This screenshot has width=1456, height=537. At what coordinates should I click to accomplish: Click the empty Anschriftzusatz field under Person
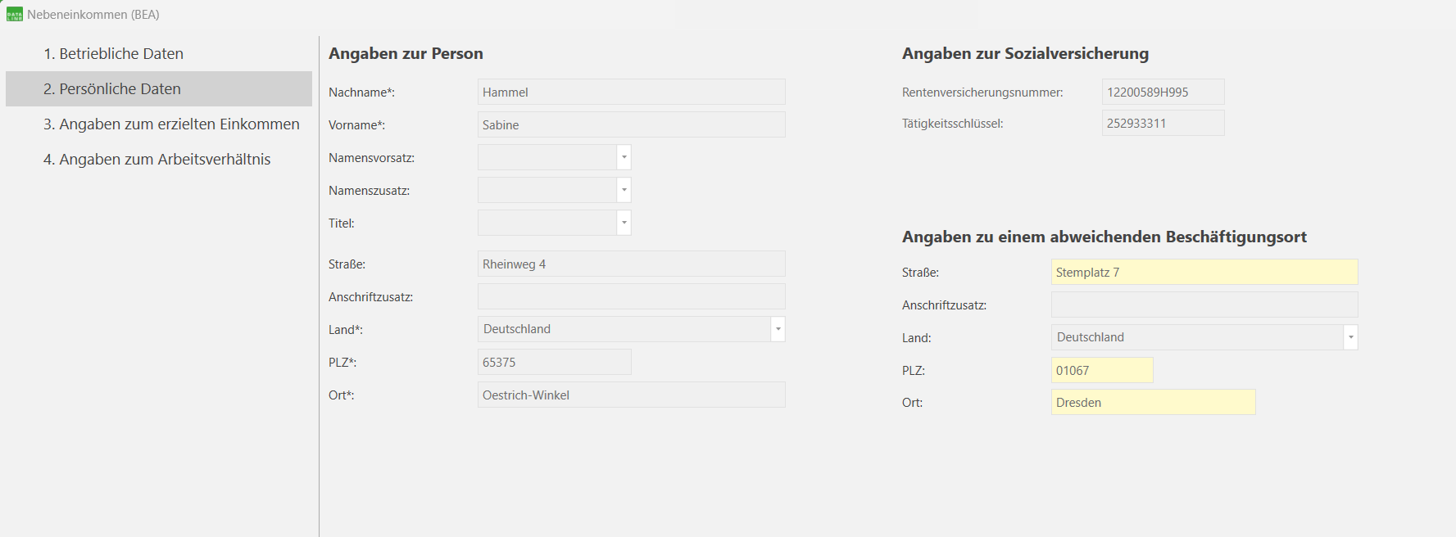click(x=631, y=297)
